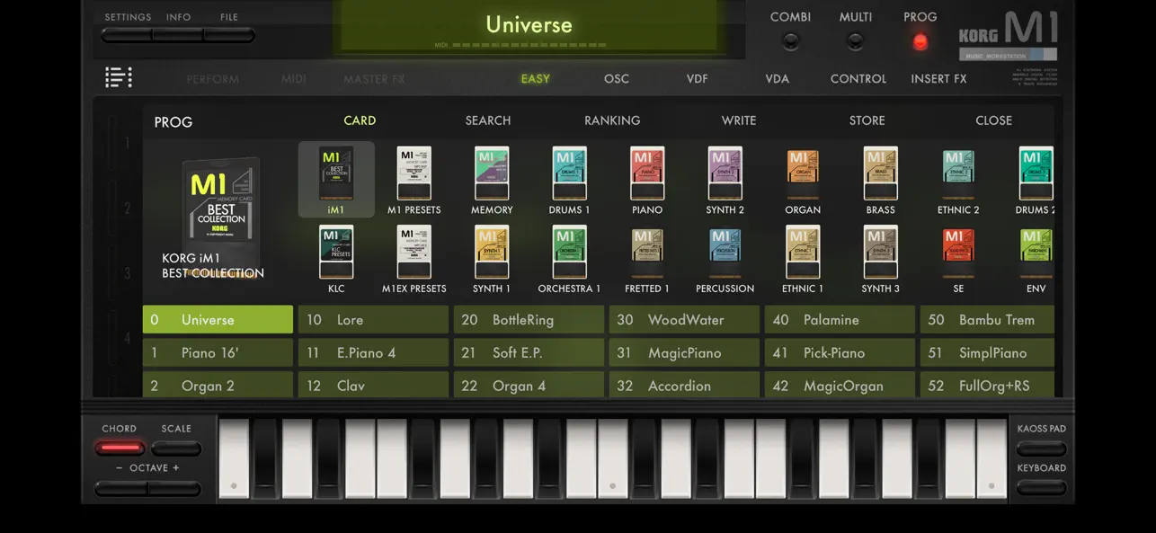Screen dimensions: 1156x533
Task: Select program 10 Lore
Action: (x=373, y=320)
